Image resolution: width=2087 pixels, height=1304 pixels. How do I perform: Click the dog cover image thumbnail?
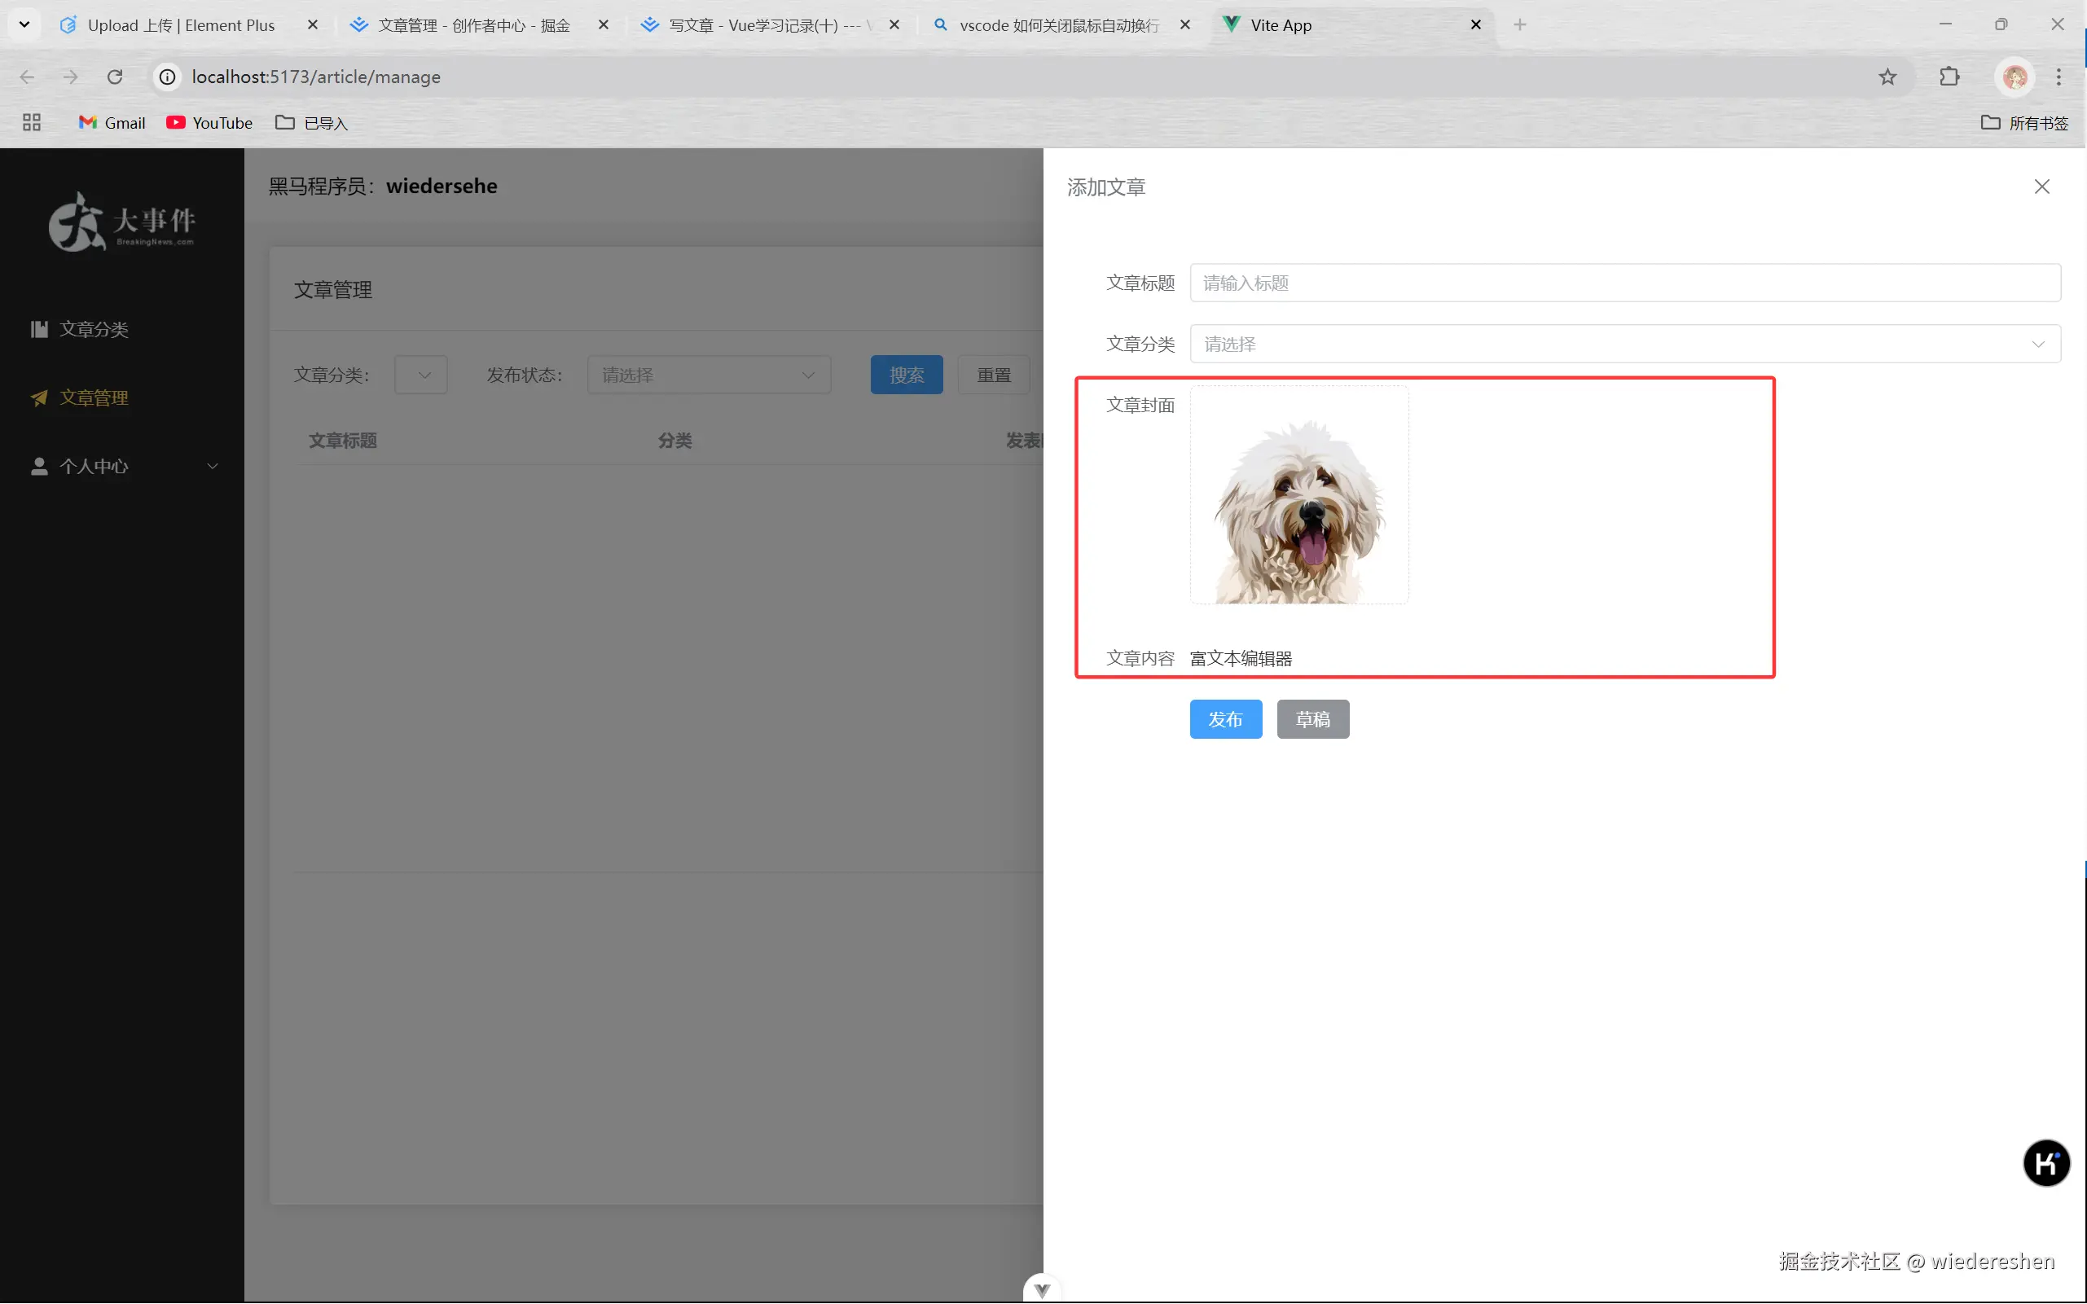click(x=1298, y=496)
